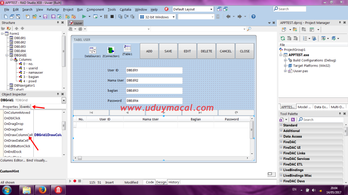Stop program with the black square icon
The width and height of the screenshot is (348, 195).
click(112, 17)
